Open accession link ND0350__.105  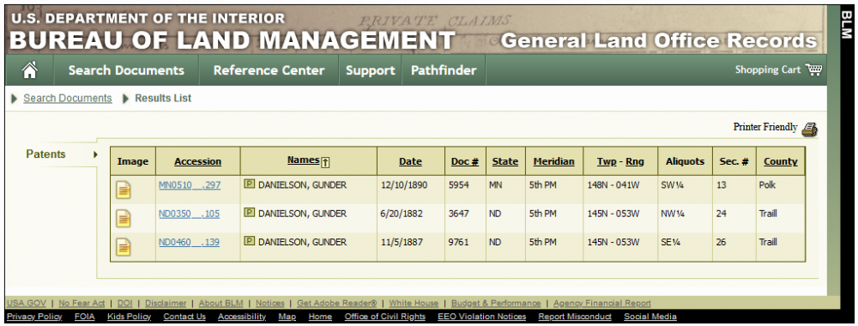pyautogui.click(x=190, y=214)
